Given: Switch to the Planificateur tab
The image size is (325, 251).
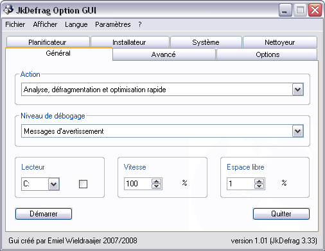Looking at the screenshot, I should [x=48, y=42].
